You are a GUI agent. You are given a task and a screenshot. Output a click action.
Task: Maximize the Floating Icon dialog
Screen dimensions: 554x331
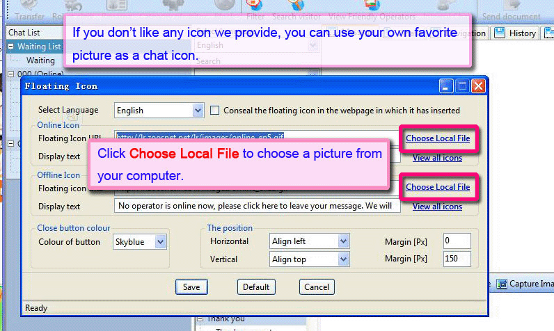pyautogui.click(x=462, y=86)
